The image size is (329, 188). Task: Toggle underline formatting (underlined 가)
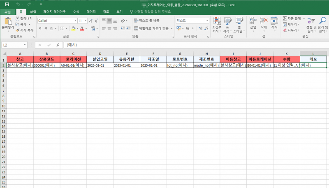(51, 28)
